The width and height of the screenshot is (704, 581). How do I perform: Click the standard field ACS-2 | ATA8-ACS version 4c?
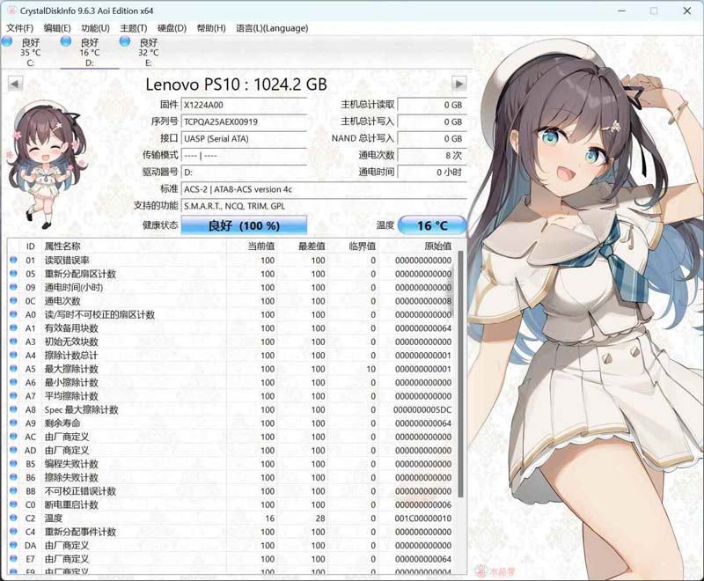324,189
